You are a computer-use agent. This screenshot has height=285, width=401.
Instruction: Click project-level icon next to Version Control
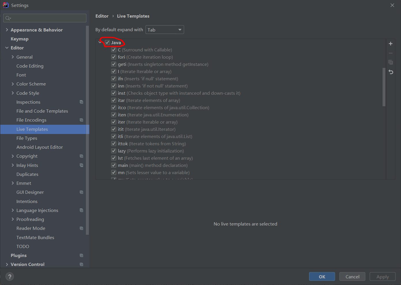(x=81, y=264)
